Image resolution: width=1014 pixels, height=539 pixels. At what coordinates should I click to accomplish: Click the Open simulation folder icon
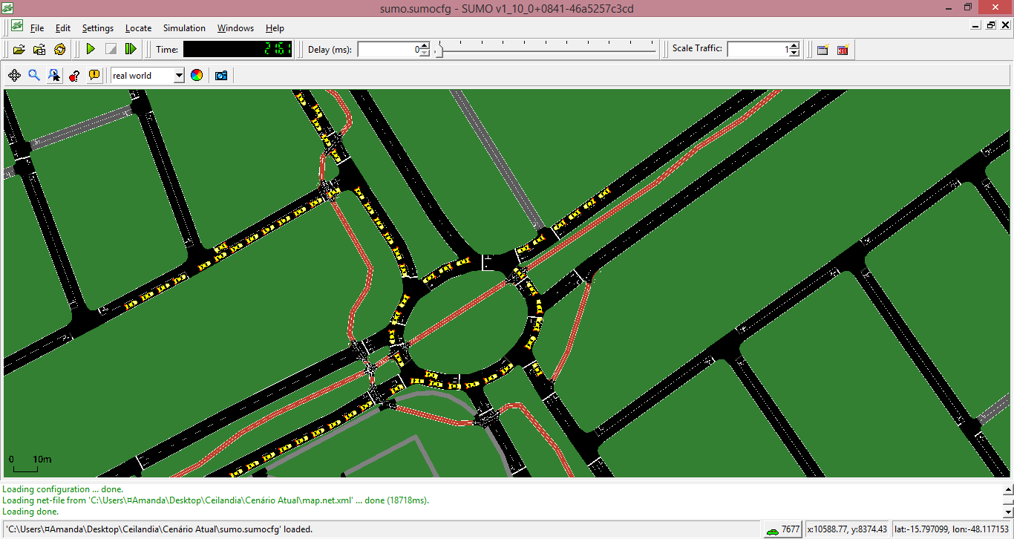pyautogui.click(x=19, y=50)
